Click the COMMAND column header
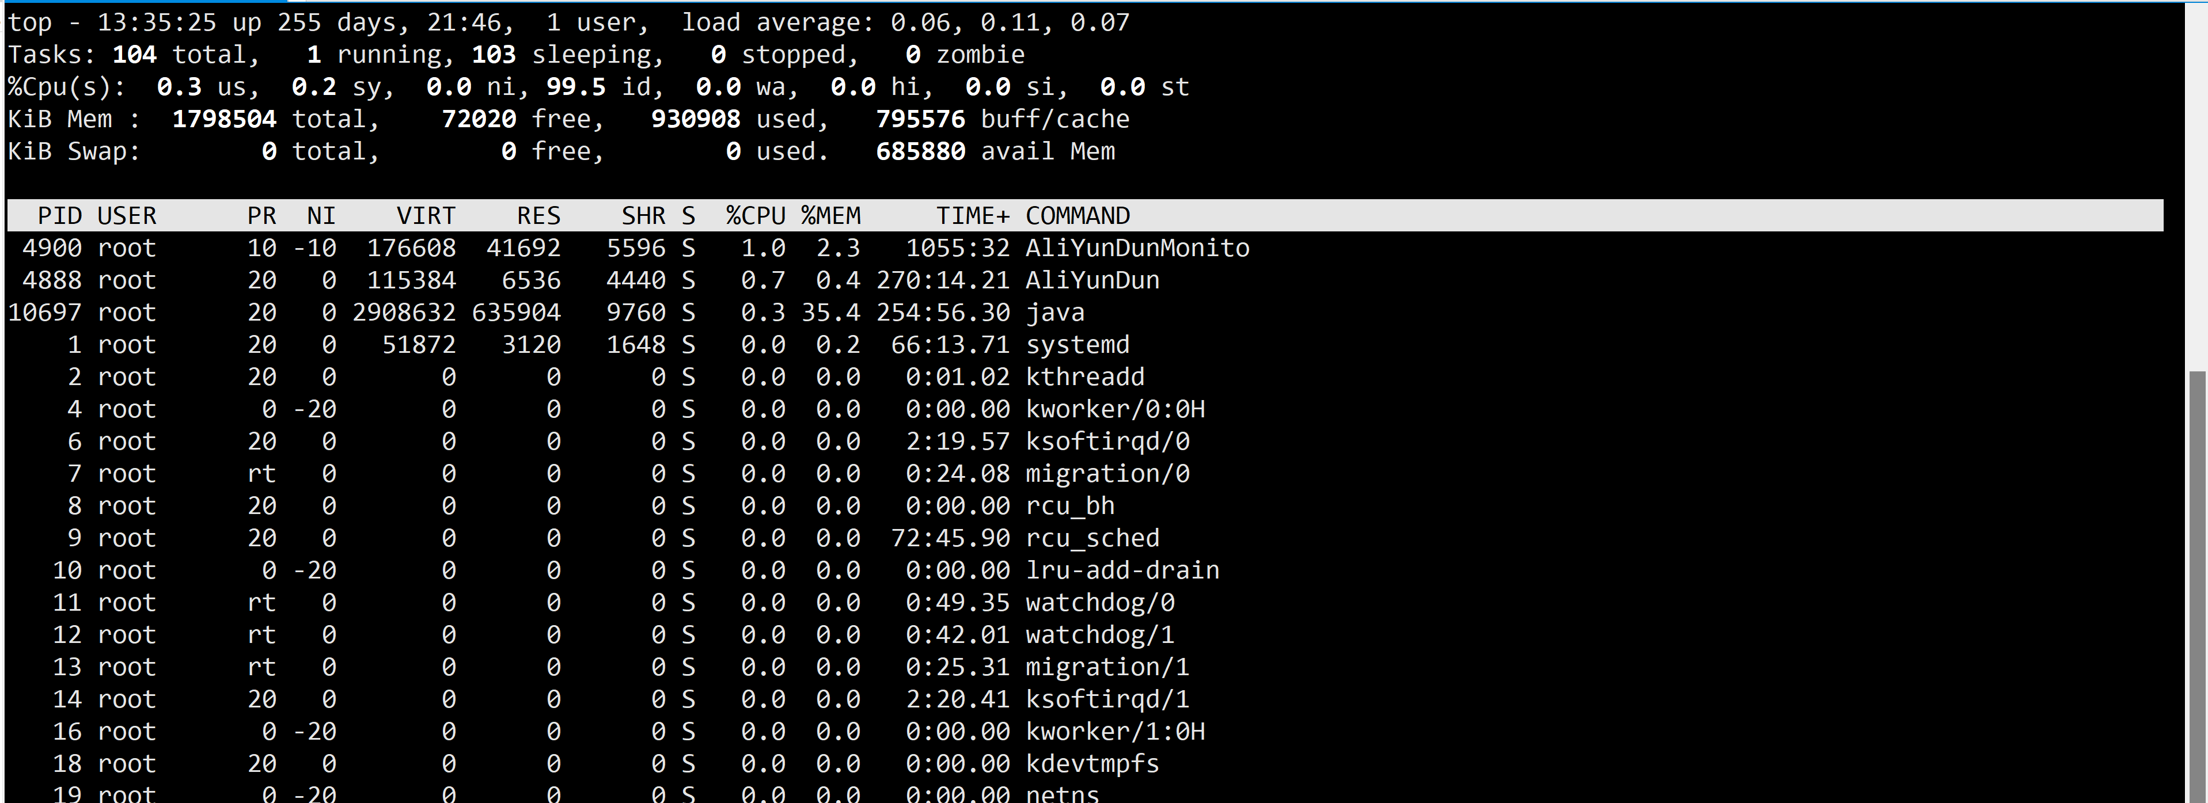Screen dimensions: 2208x803 coord(1078,216)
